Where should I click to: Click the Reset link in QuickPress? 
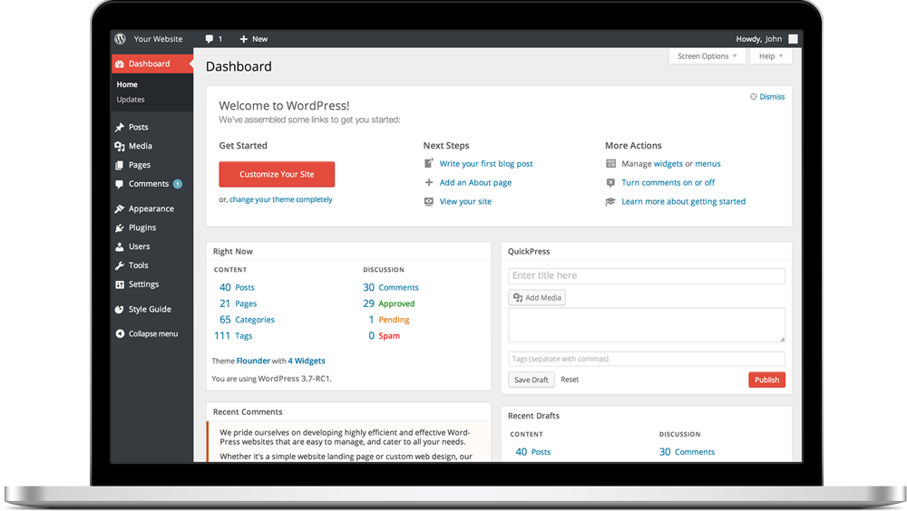pyautogui.click(x=570, y=380)
